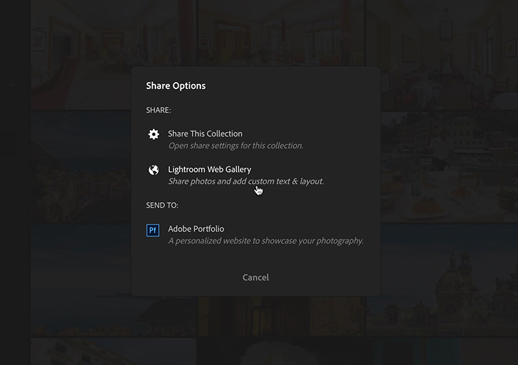The image size is (518, 365).
Task: Click the Share Options dialog title
Action: tap(175, 86)
